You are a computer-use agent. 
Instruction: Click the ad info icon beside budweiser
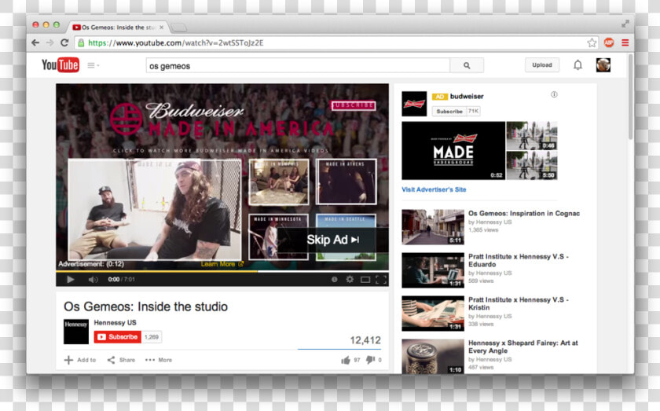click(555, 95)
